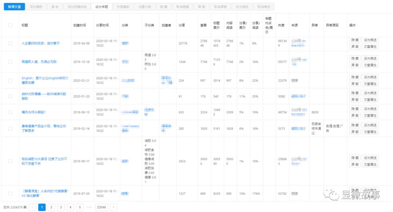393x212 pixels.
Task: Click the 复制 toolbar button
Action: [x=55, y=7]
